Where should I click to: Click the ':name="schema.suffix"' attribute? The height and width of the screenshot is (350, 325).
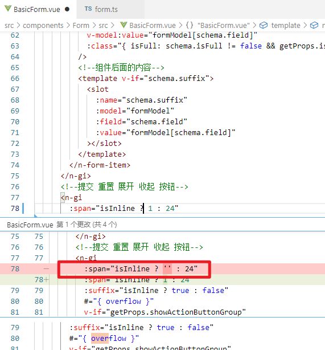coord(141,100)
